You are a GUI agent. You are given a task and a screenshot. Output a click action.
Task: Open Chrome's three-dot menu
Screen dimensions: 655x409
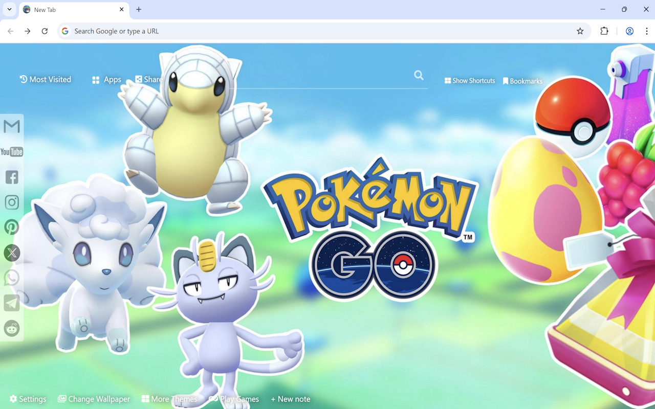coord(647,31)
